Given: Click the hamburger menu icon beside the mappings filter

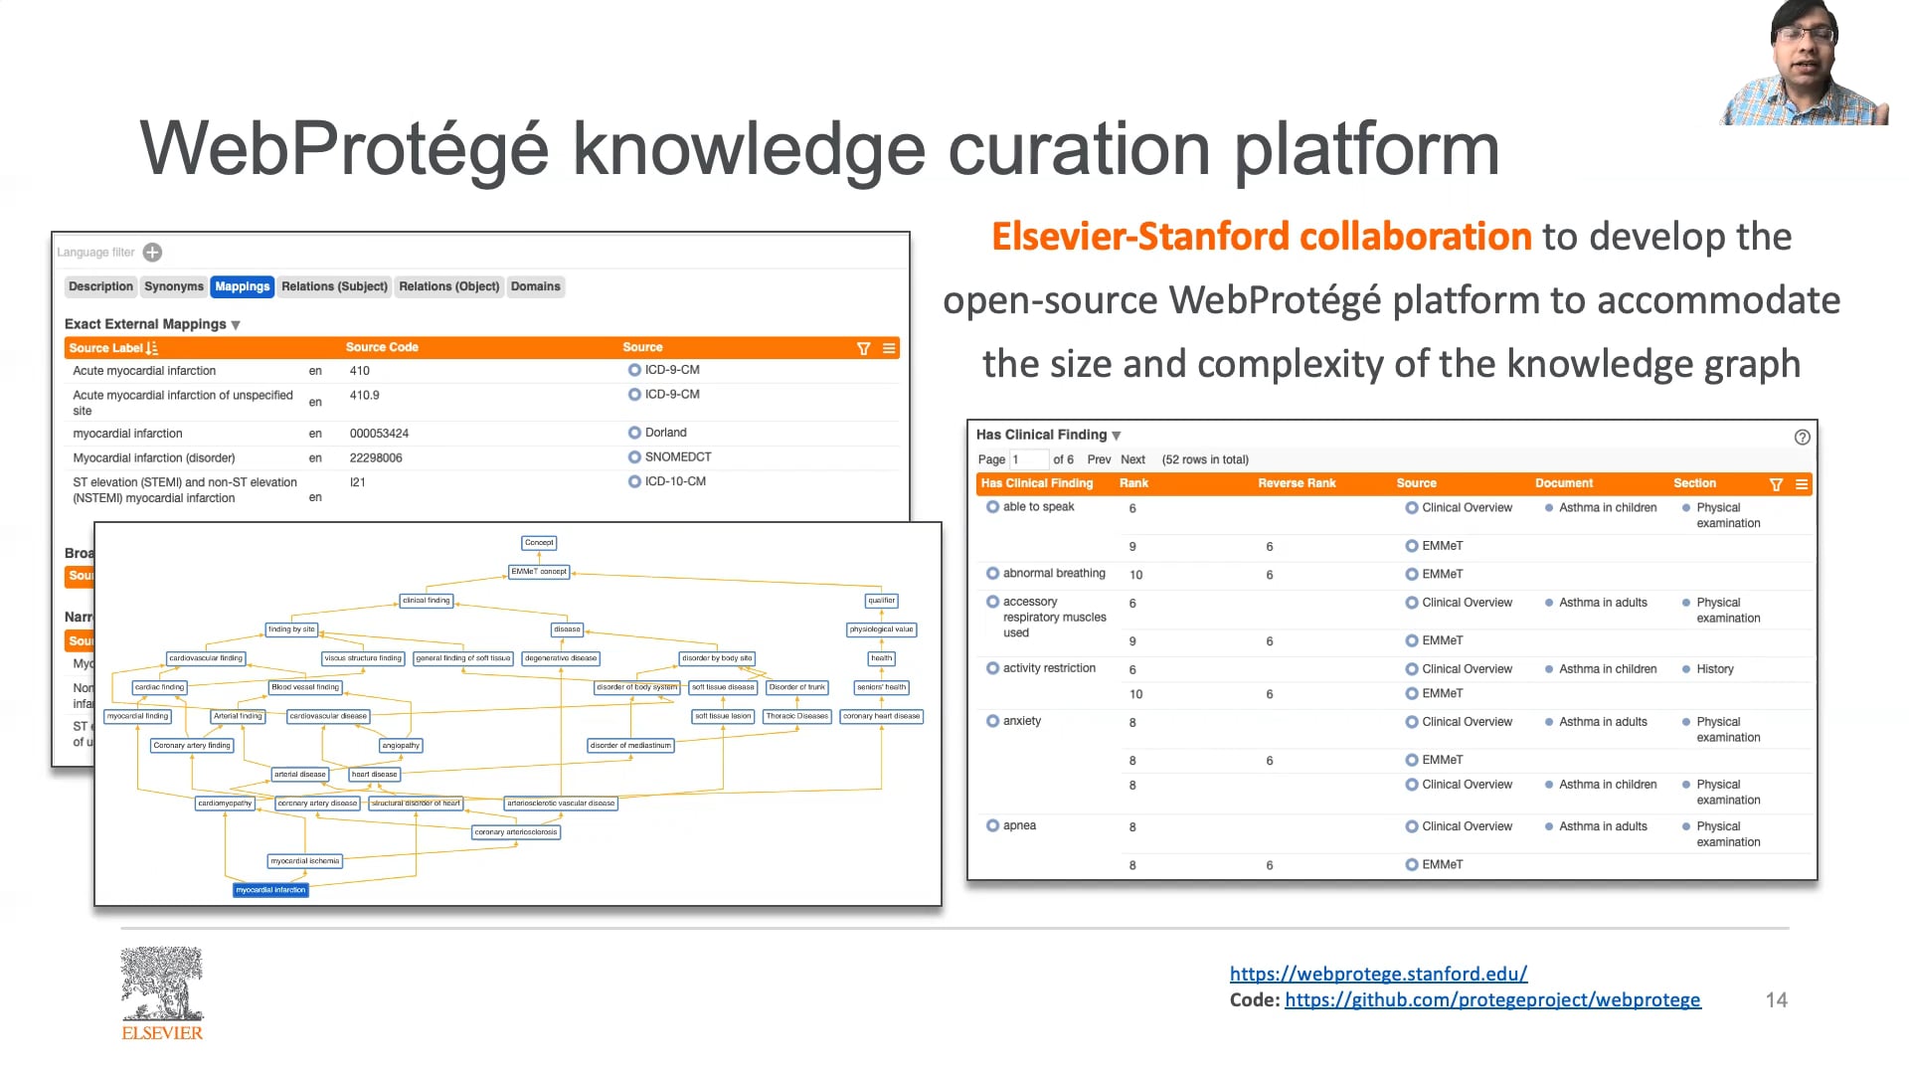Looking at the screenshot, I should 888,348.
